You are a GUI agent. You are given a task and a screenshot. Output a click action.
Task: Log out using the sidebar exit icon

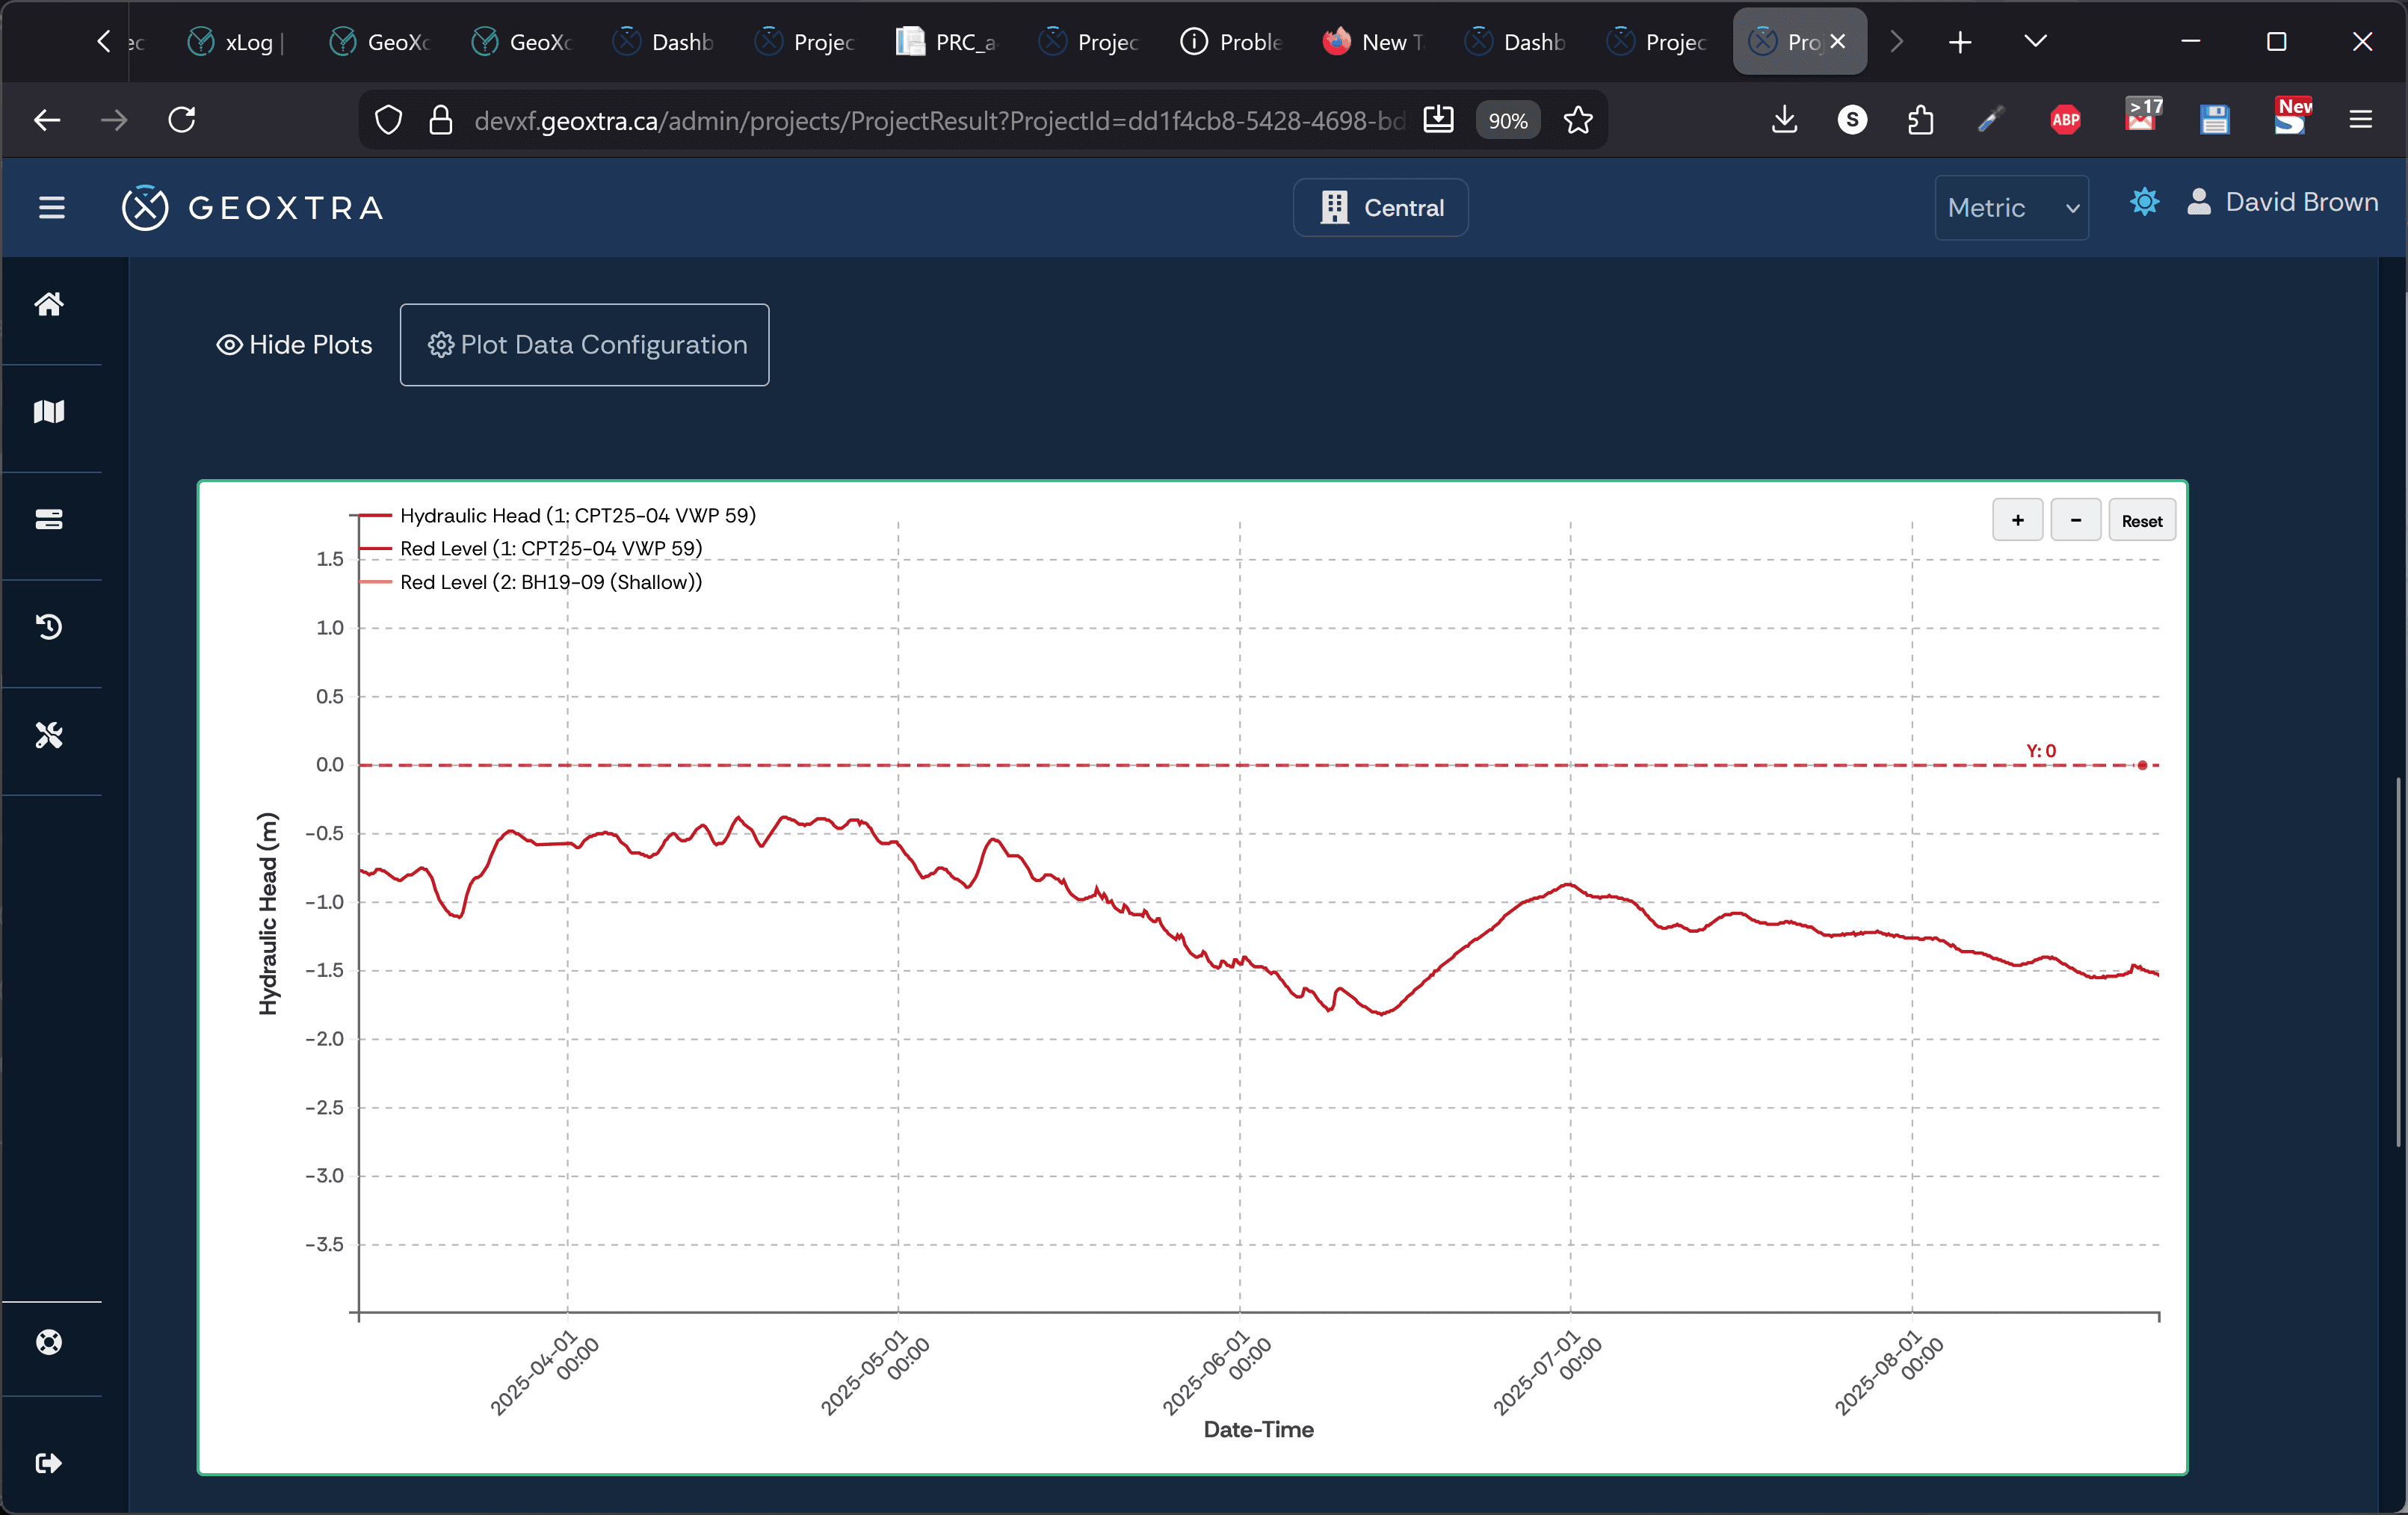pyautogui.click(x=49, y=1463)
